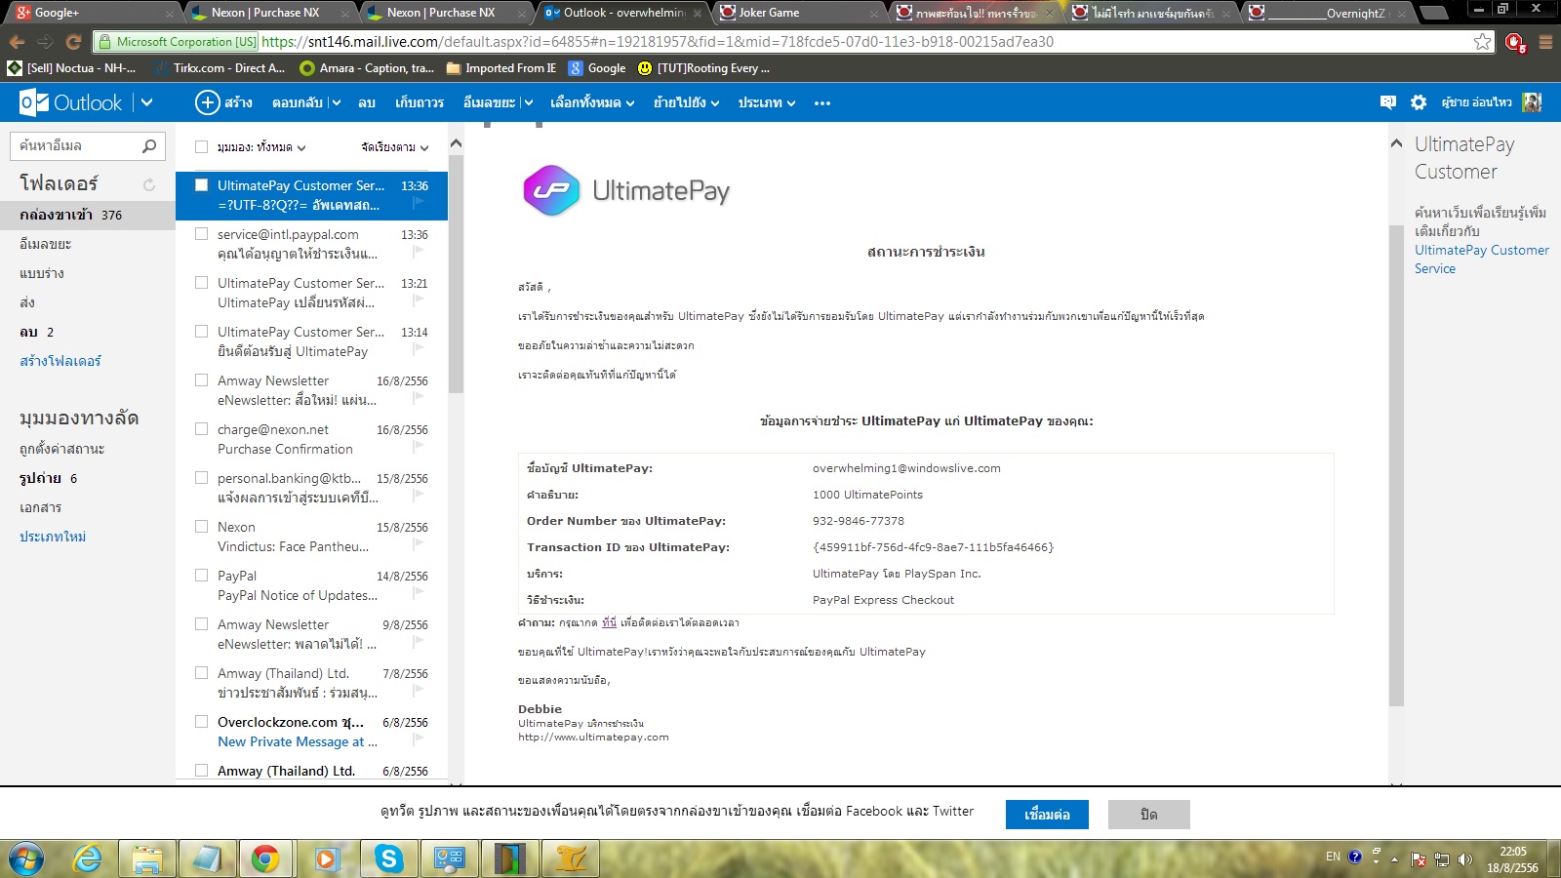The image size is (1561, 878).
Task: Flag the charge@nexon.net message
Action: click(419, 447)
